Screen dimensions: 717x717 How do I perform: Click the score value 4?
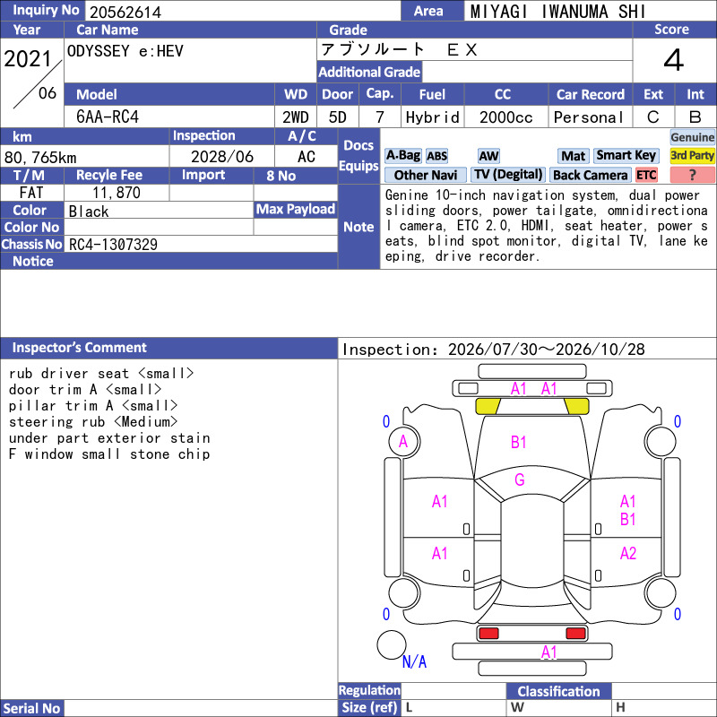click(674, 60)
